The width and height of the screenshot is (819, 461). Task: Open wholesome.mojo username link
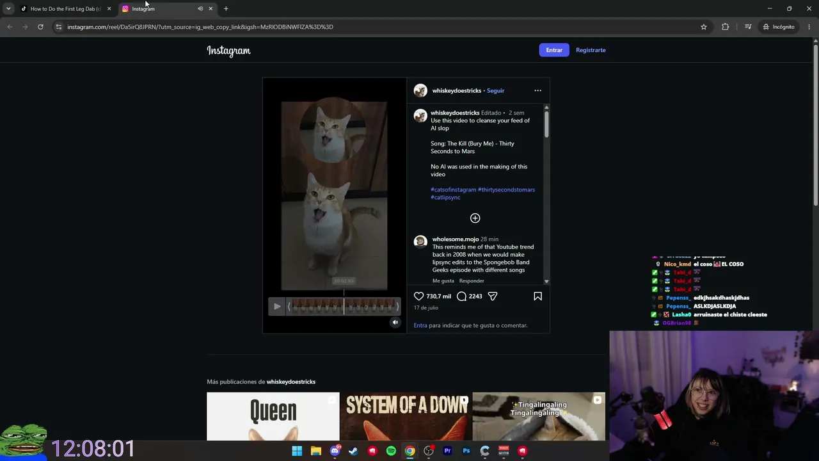click(x=456, y=239)
